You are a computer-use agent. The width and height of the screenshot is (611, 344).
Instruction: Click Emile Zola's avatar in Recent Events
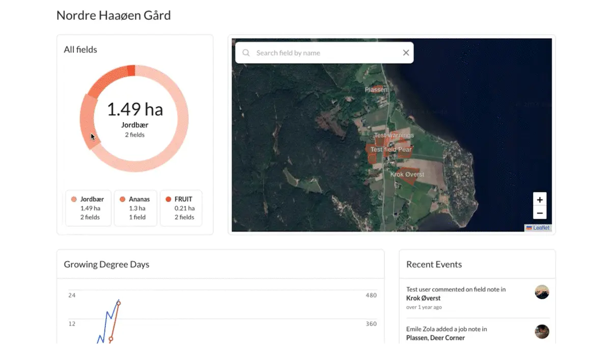click(542, 332)
